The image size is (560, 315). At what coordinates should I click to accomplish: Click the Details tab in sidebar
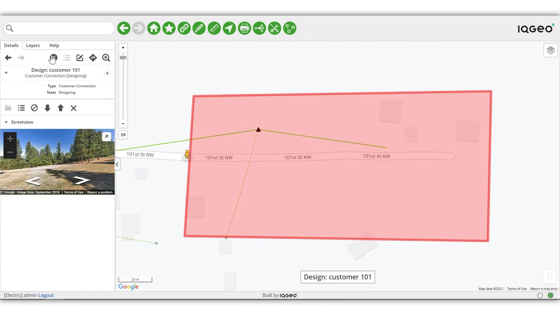coord(11,45)
